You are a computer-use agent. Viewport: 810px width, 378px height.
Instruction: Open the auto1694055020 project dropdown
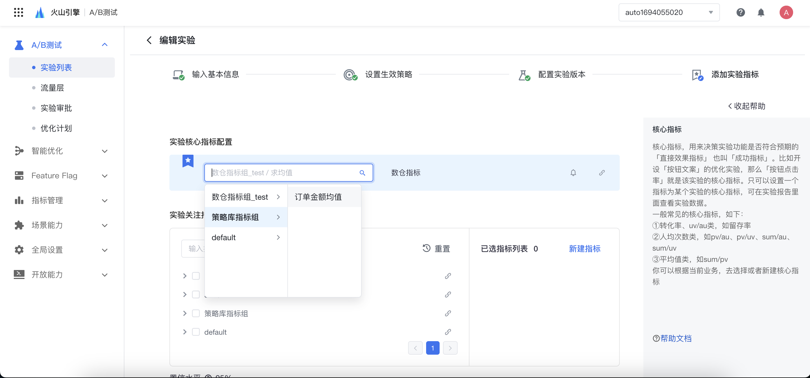(x=669, y=13)
